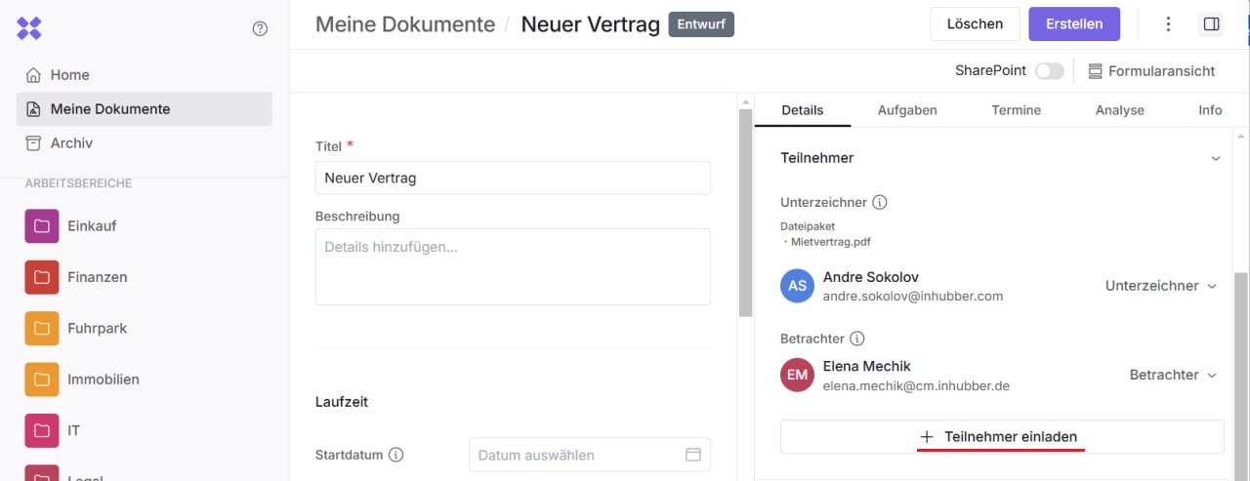Open Andre Sokolov's Unterzeichner role dropdown
This screenshot has width=1250, height=481.
point(1160,286)
